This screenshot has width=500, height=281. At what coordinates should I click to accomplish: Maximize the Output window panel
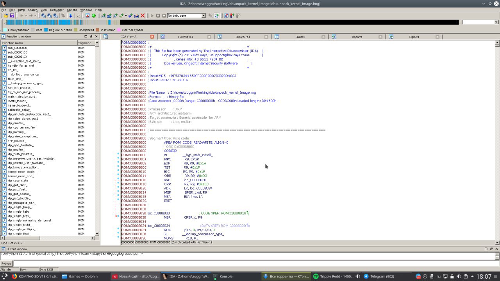click(x=486, y=249)
